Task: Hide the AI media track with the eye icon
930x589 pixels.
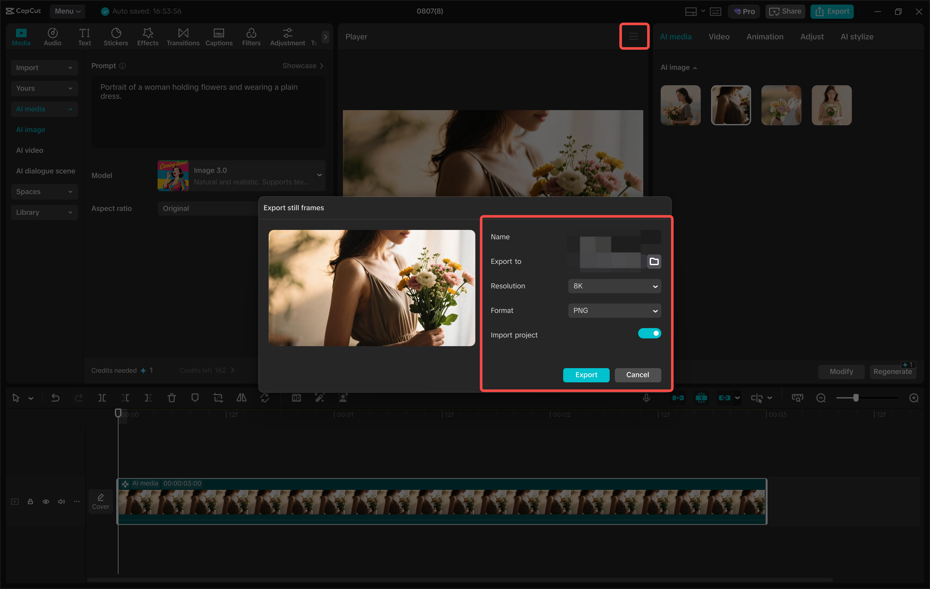Action: point(46,501)
